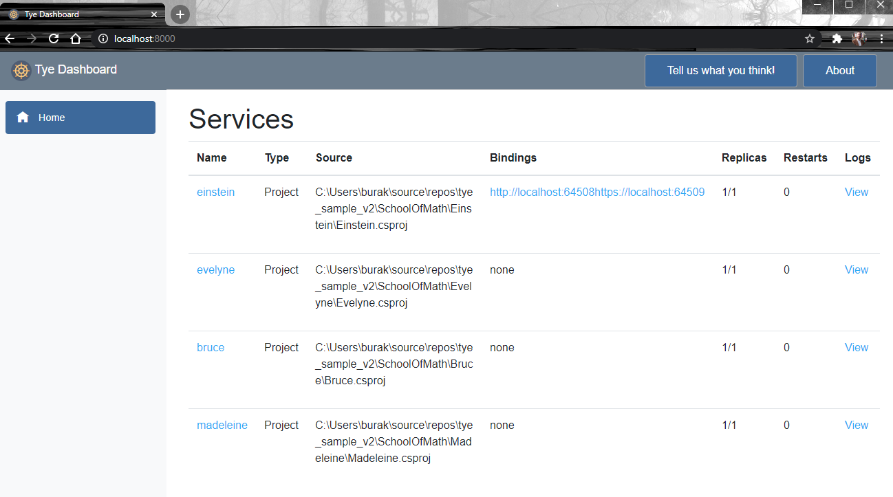Click the Logs column header
893x497 pixels.
click(858, 158)
